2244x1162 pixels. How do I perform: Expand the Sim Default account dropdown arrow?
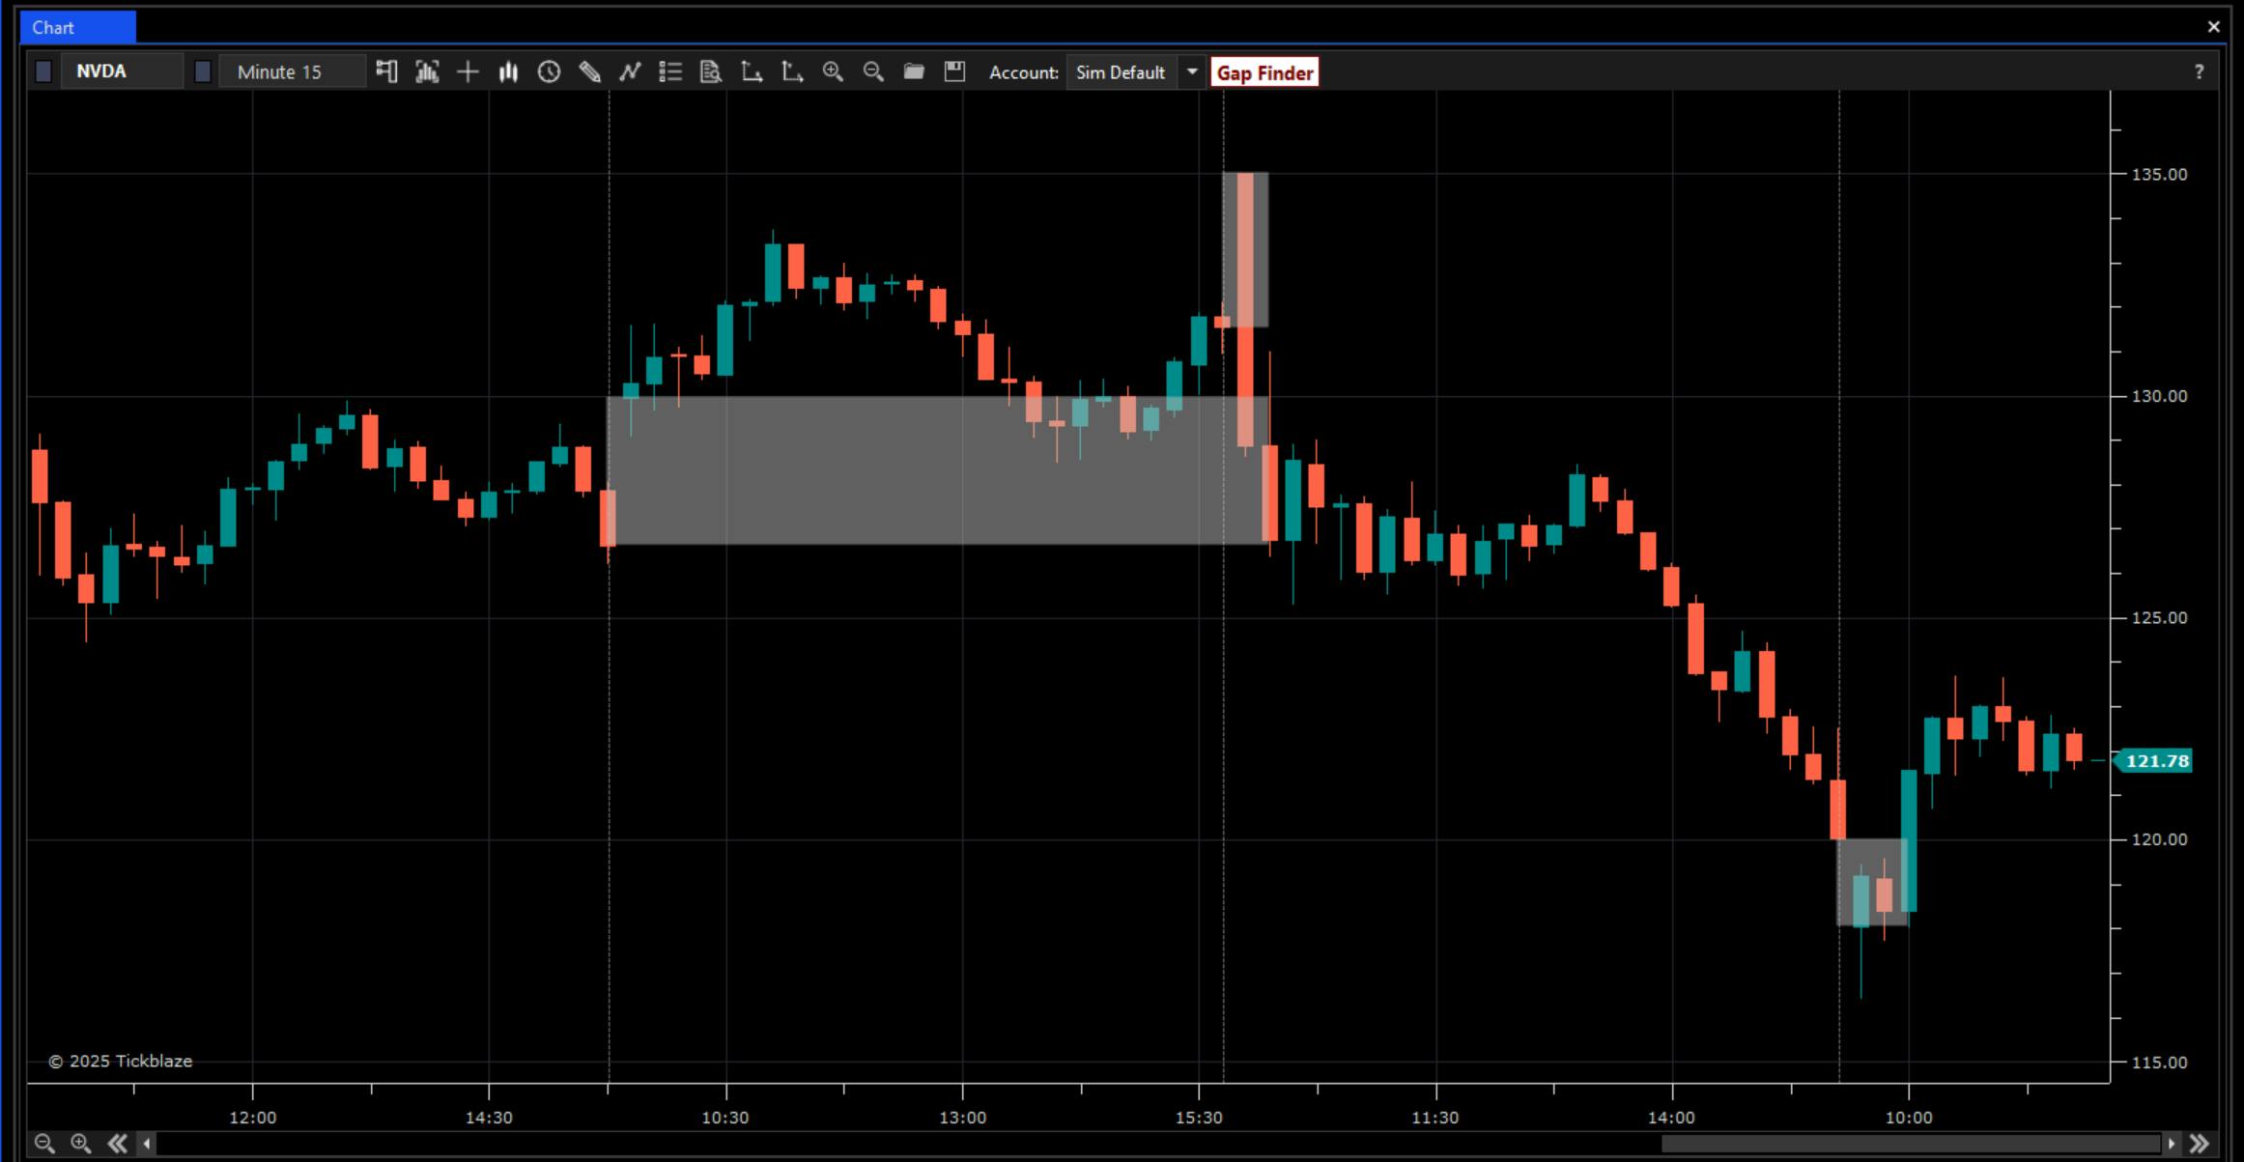(1192, 71)
